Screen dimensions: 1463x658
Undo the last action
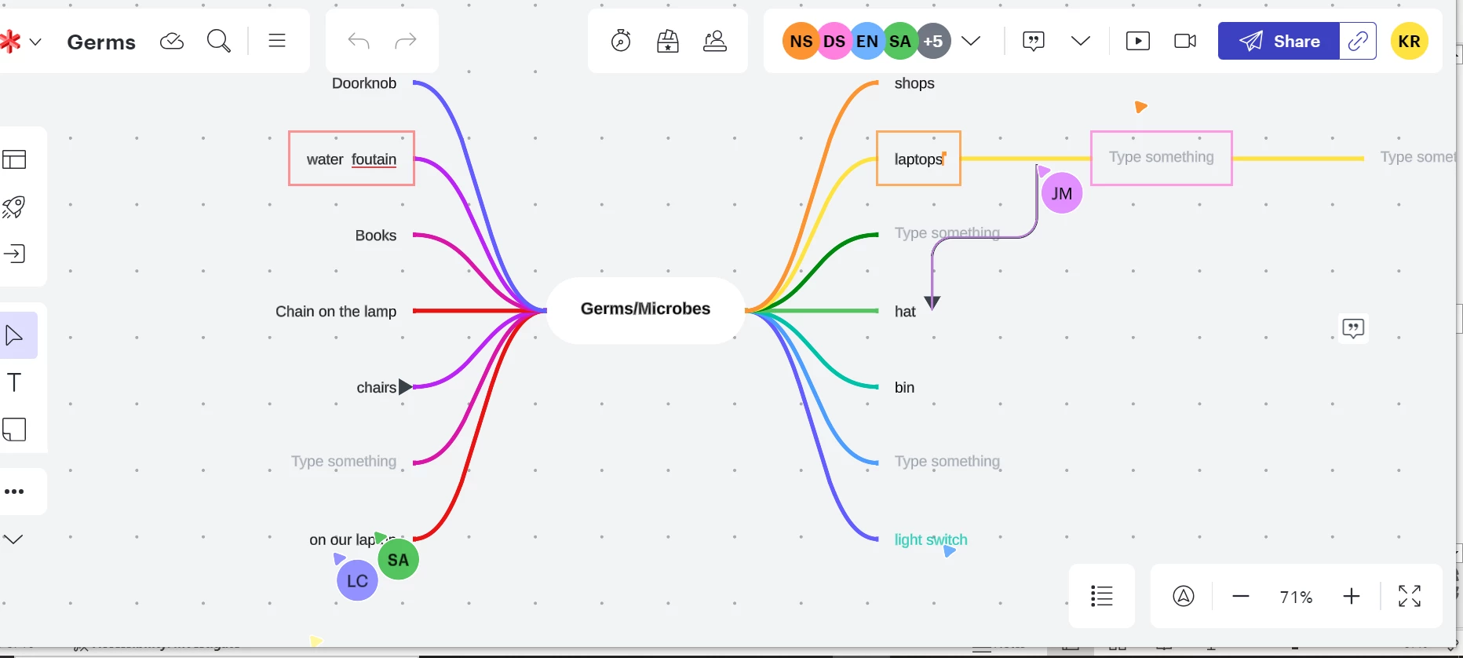(x=359, y=41)
